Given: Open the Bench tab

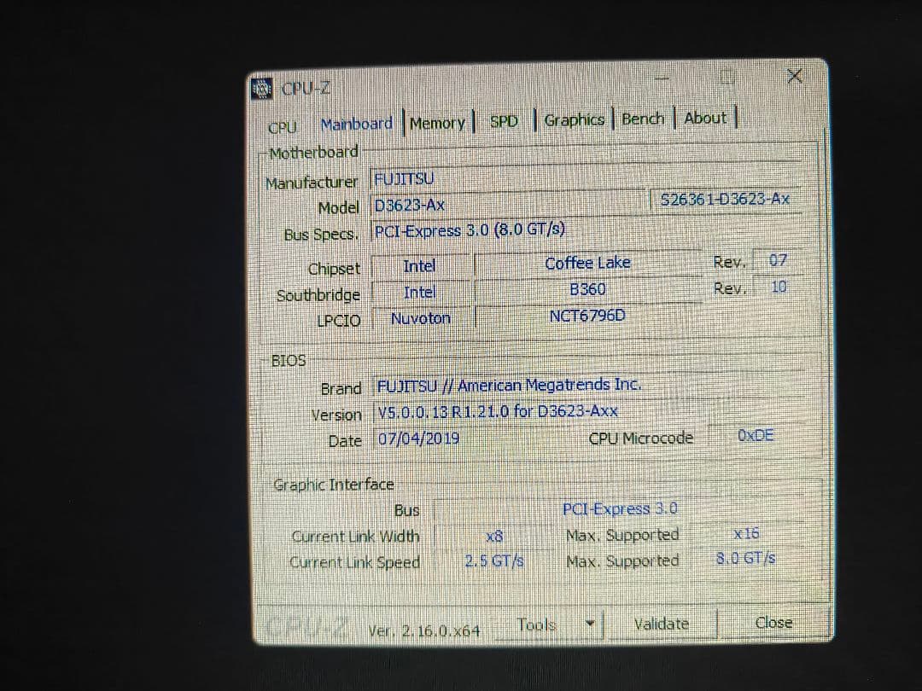Looking at the screenshot, I should click(x=643, y=119).
